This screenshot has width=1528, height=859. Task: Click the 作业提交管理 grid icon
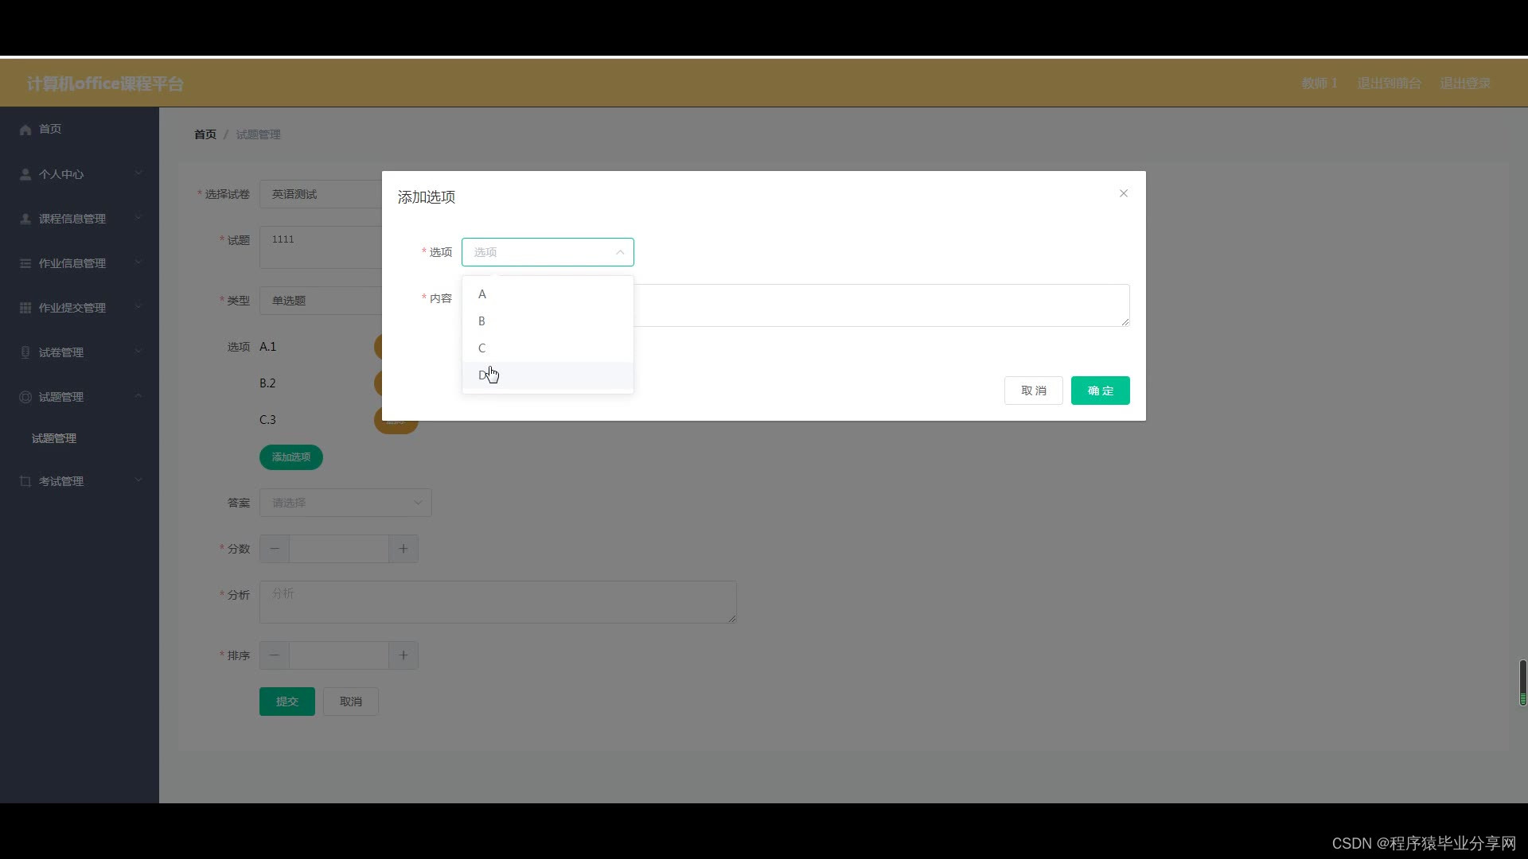25,308
